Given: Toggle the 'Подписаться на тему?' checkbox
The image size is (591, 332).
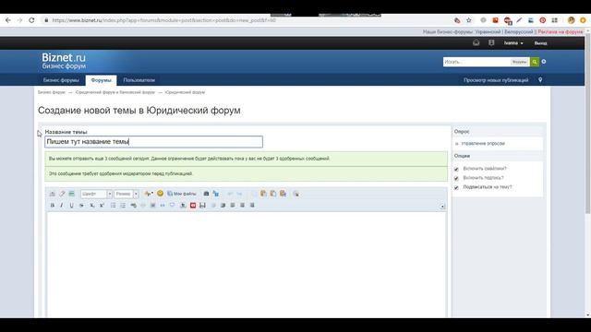Looking at the screenshot, I should click(x=456, y=187).
